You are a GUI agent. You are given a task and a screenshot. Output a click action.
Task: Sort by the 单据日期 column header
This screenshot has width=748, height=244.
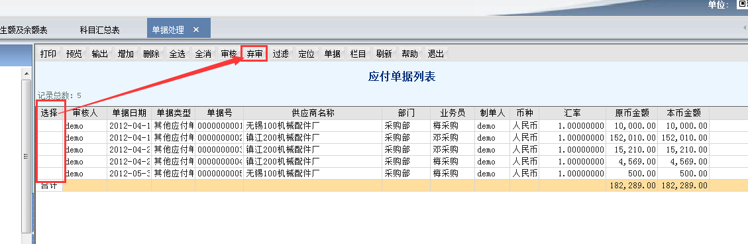(x=129, y=113)
